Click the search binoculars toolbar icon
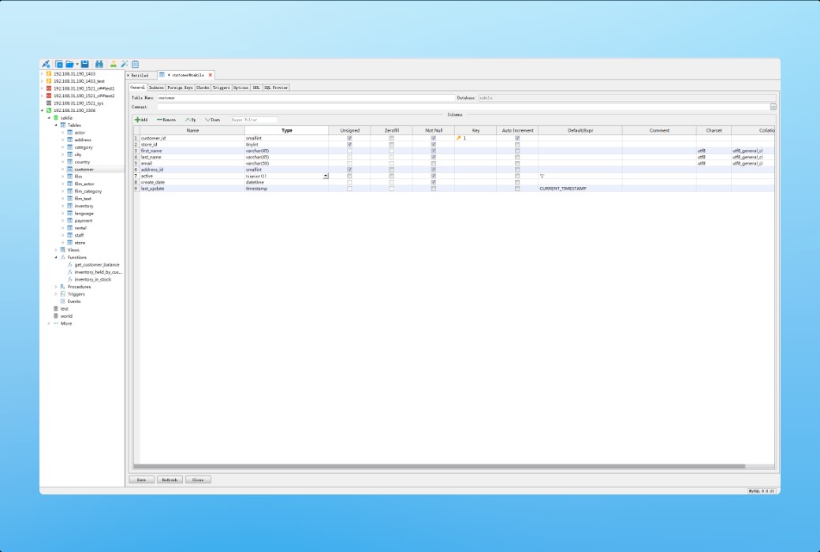 pos(101,63)
